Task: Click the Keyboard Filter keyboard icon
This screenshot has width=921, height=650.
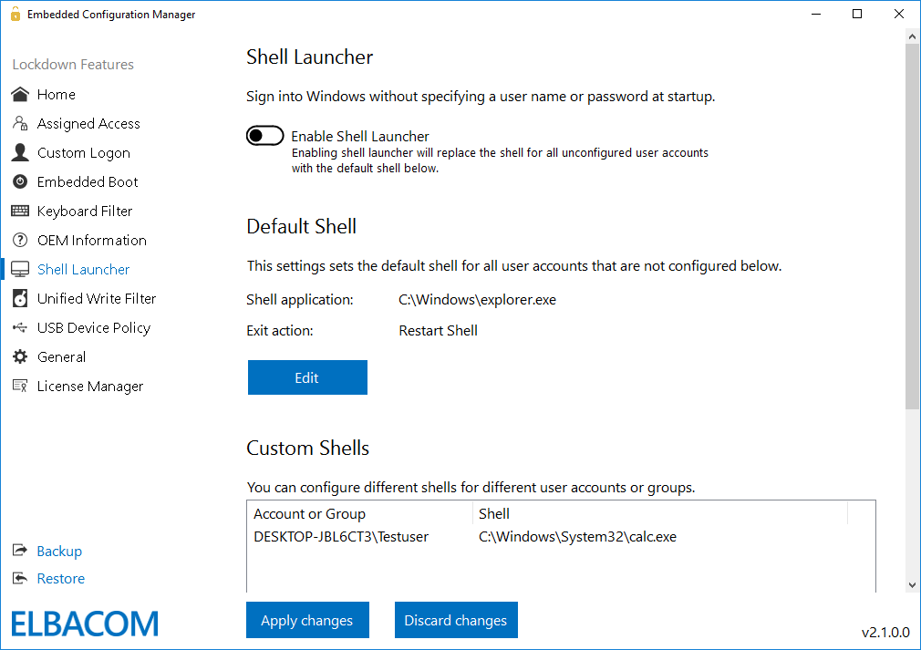Action: tap(19, 211)
